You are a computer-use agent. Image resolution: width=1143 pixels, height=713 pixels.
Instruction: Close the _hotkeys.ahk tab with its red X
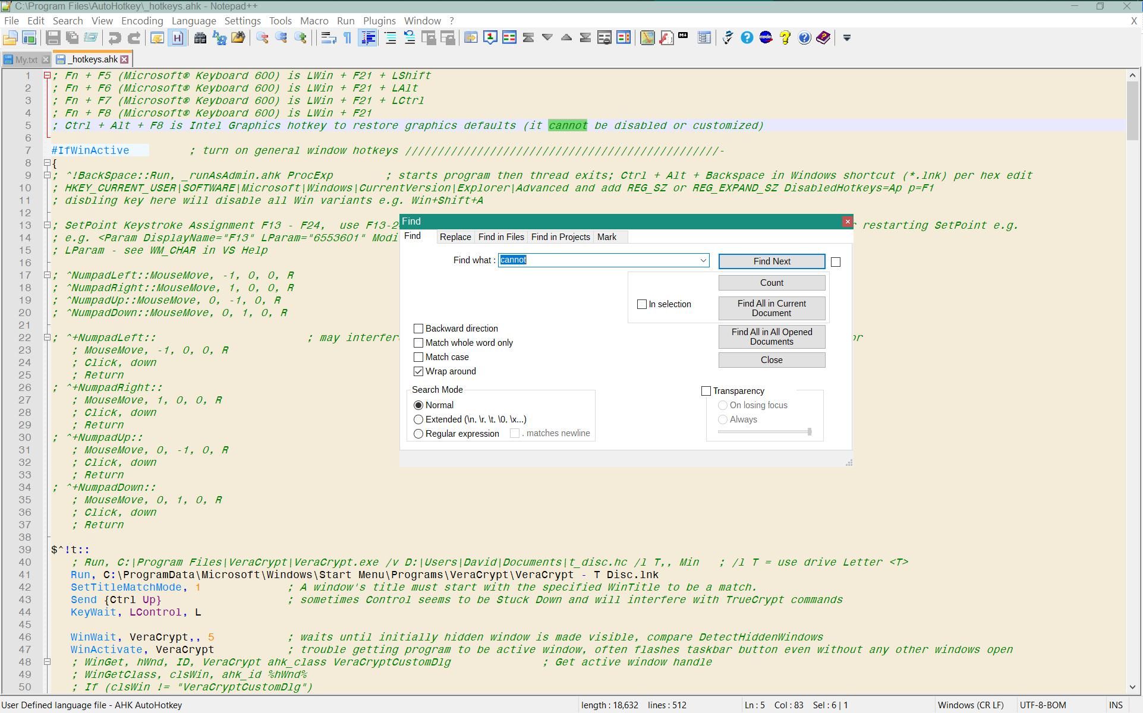coord(124,59)
